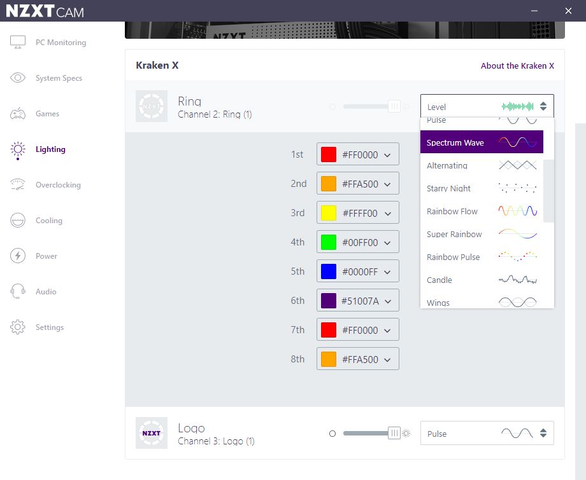Click the Candle flicker waveform icon

[518, 280]
